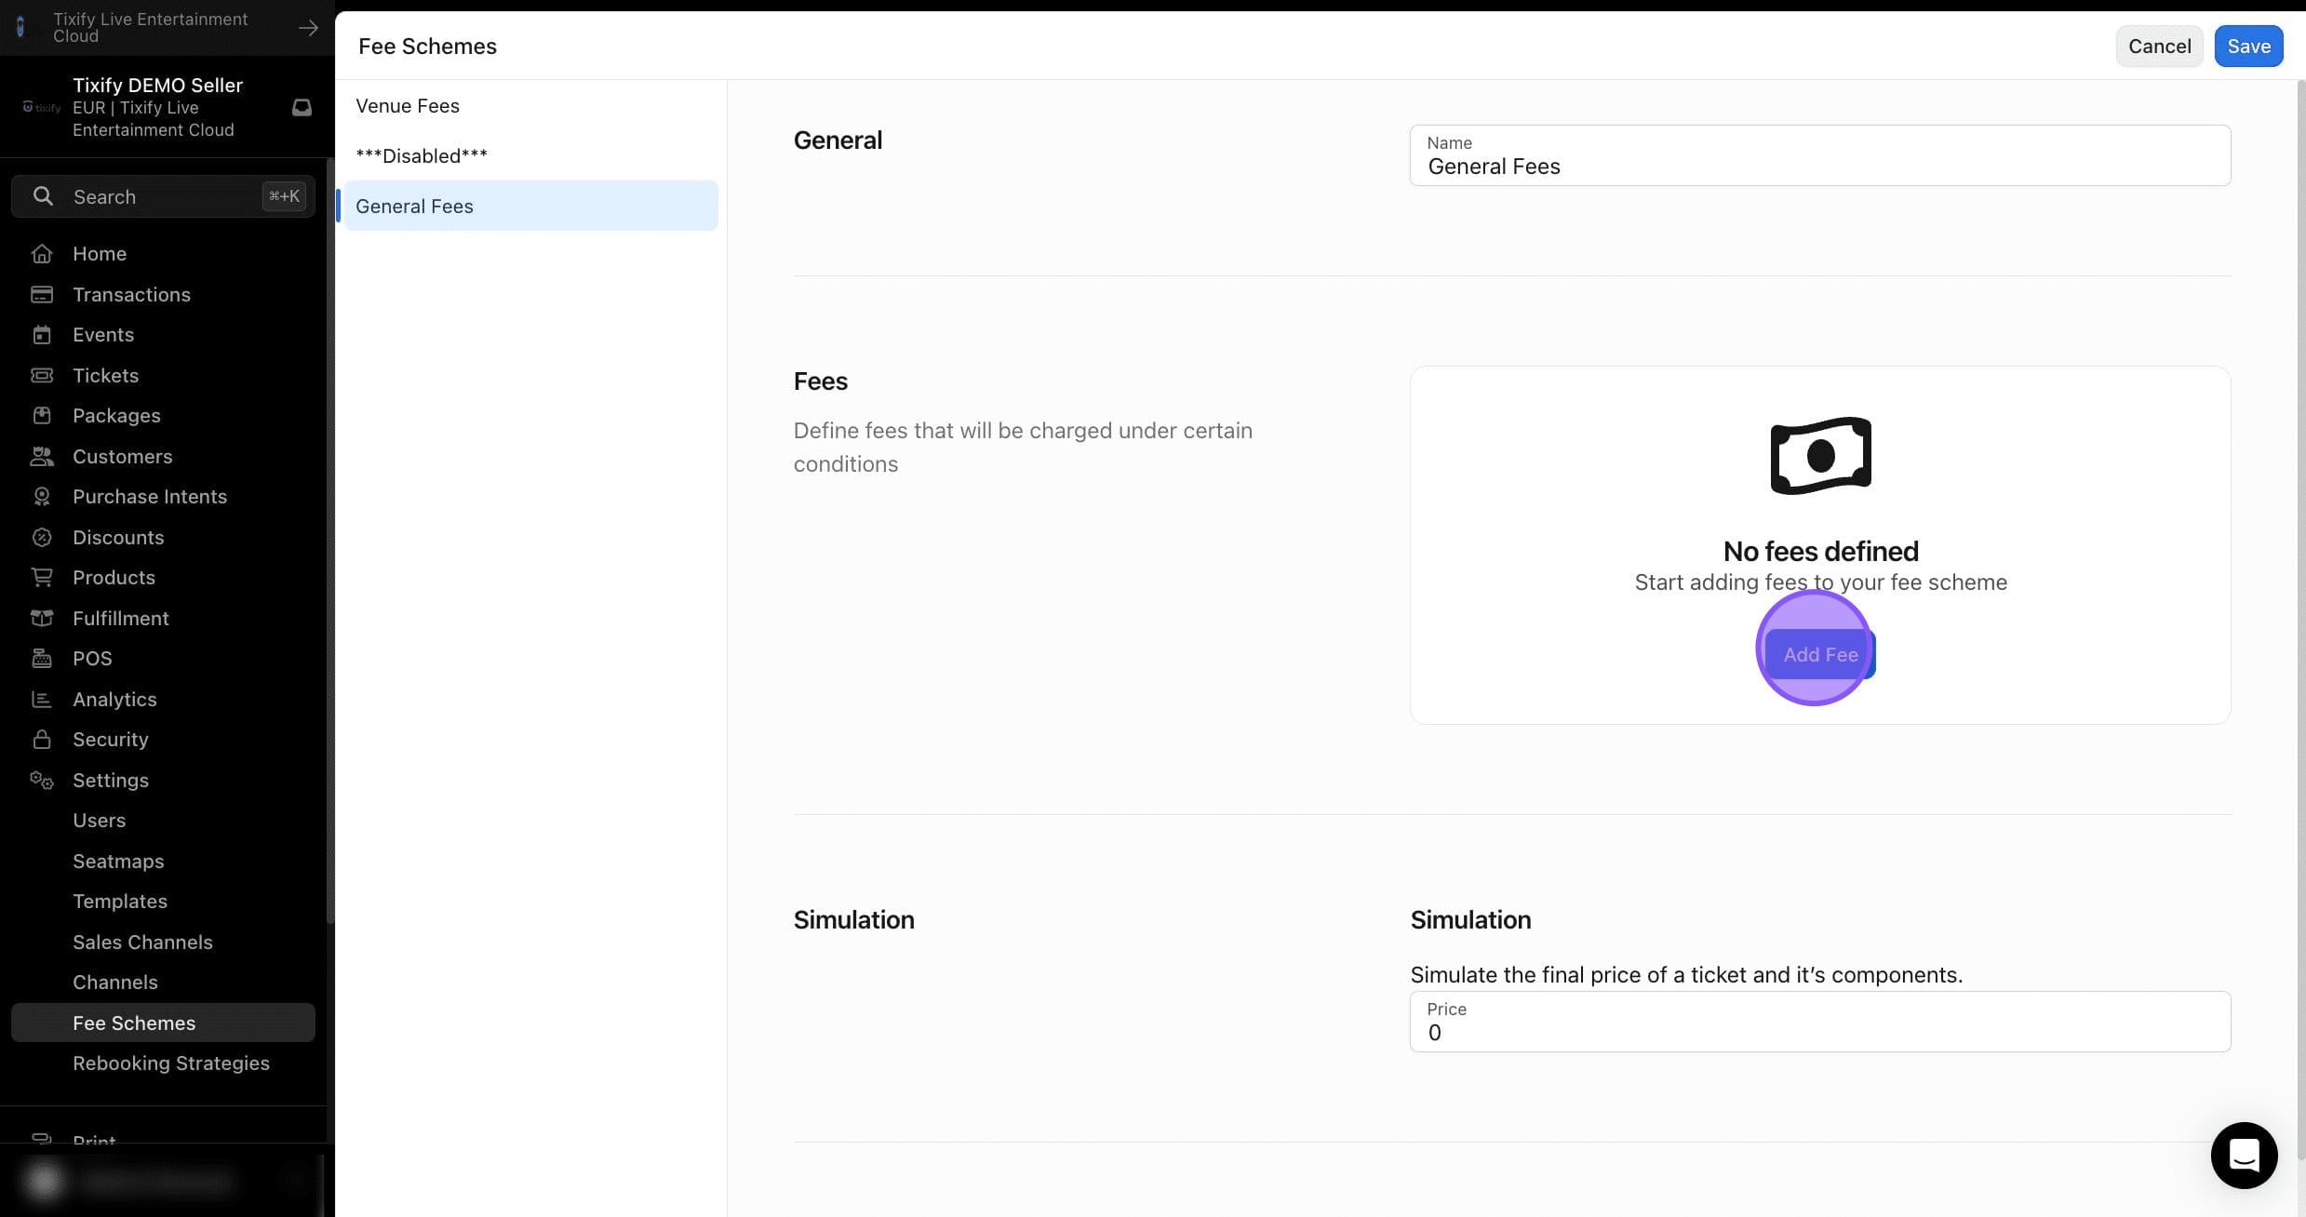Click the Home icon in sidebar
This screenshot has height=1217, width=2306.
[42, 254]
